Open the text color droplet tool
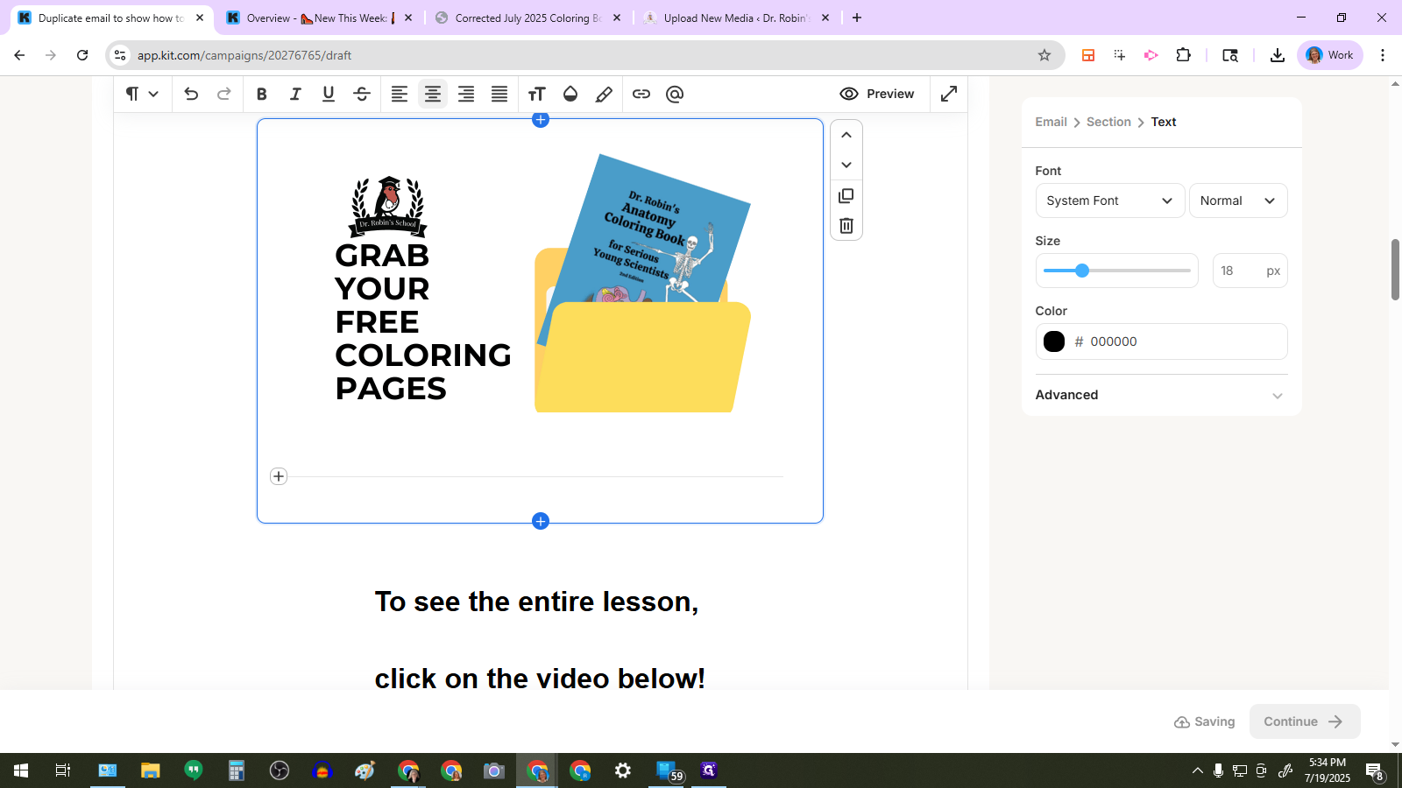Screen dimensions: 1402x788 coord(570,95)
